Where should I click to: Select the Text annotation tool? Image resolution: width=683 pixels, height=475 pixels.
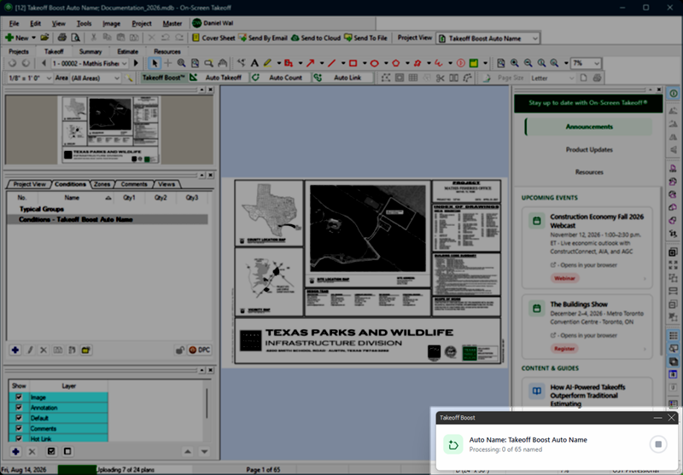click(x=254, y=63)
